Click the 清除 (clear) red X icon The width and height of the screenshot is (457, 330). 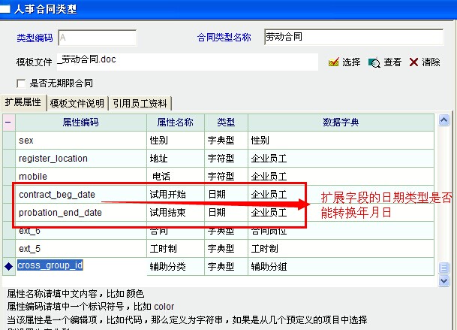(x=413, y=62)
